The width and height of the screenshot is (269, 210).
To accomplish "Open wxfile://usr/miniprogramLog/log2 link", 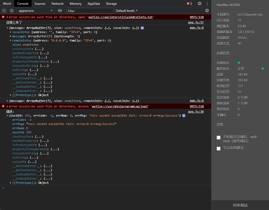I will coord(120,107).
